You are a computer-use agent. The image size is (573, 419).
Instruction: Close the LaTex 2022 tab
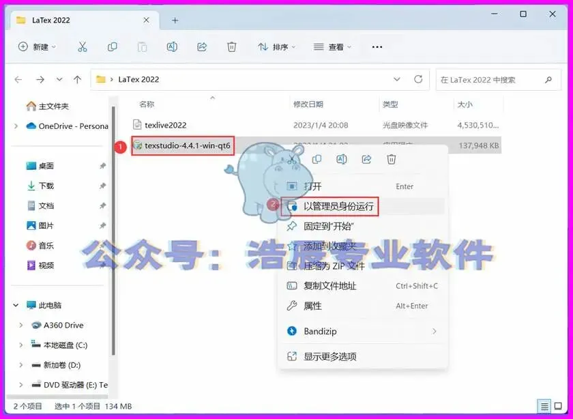[x=146, y=20]
